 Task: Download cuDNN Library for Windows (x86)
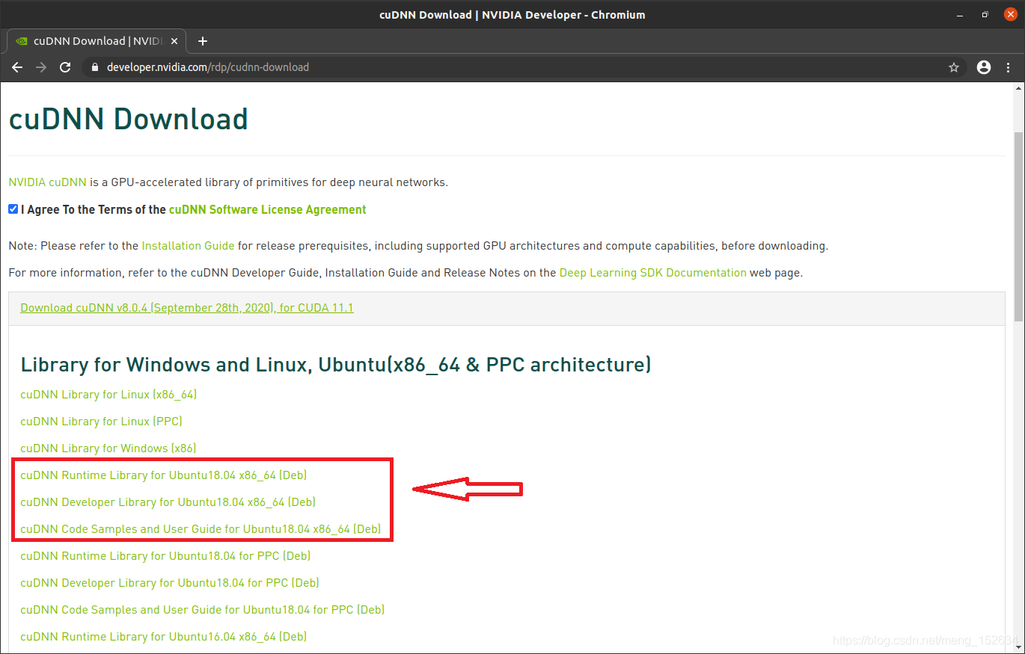coord(108,448)
